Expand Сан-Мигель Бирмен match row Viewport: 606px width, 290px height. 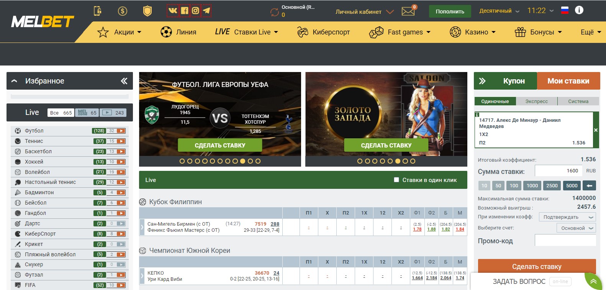142,227
